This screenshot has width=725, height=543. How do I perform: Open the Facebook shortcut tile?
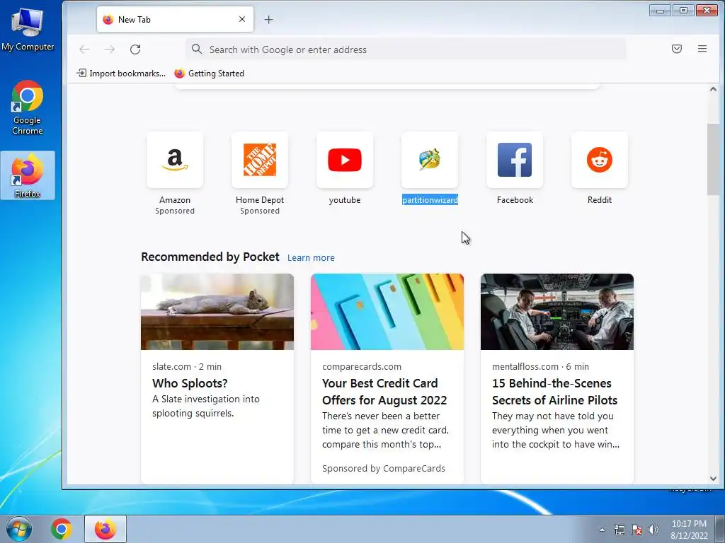(515, 160)
